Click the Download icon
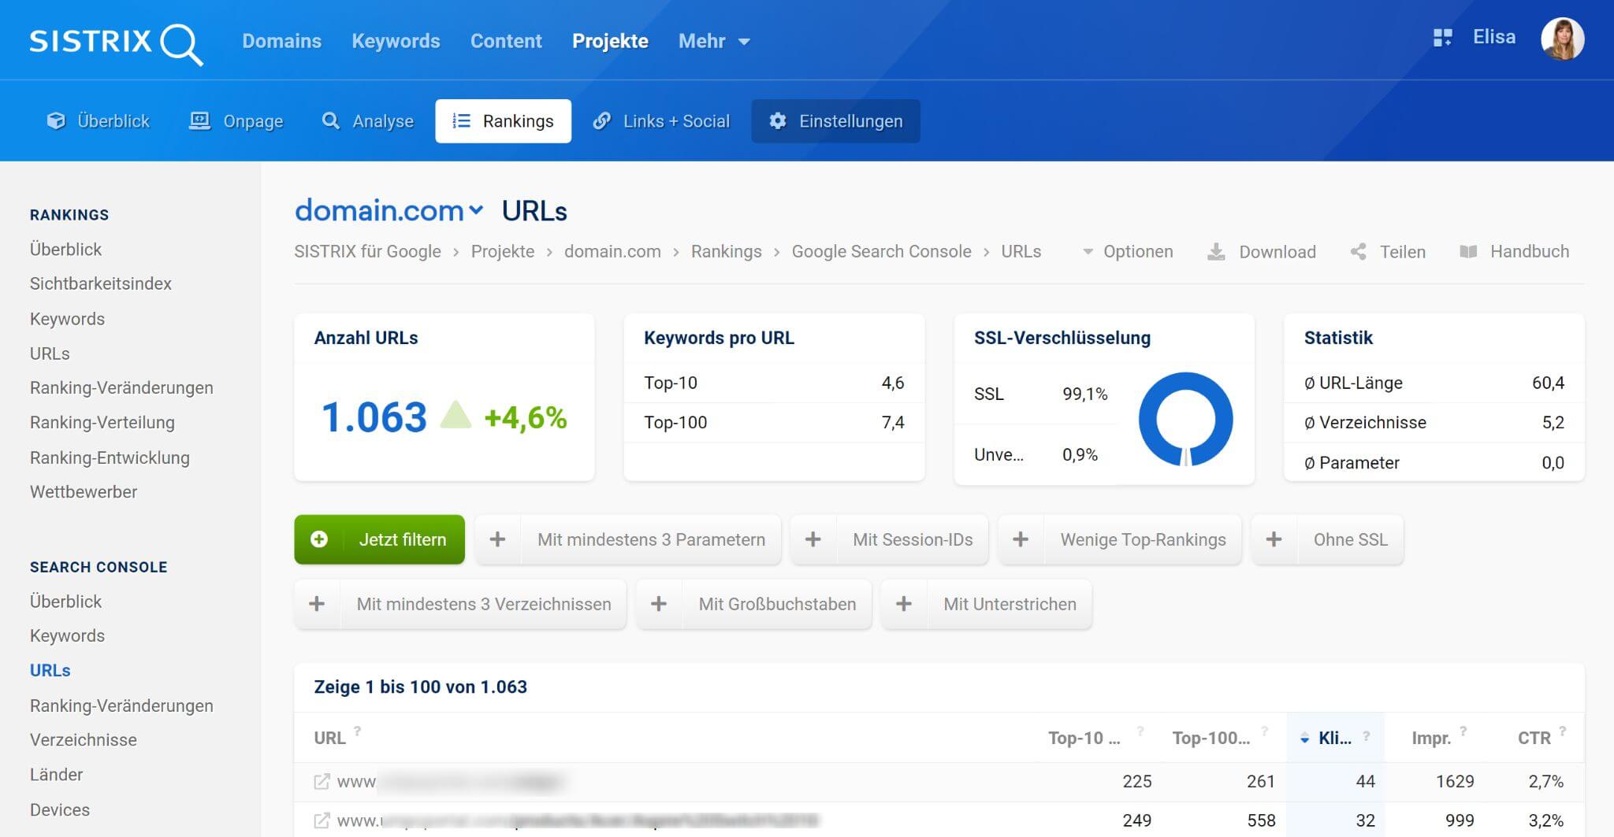Image resolution: width=1614 pixels, height=837 pixels. (x=1216, y=252)
